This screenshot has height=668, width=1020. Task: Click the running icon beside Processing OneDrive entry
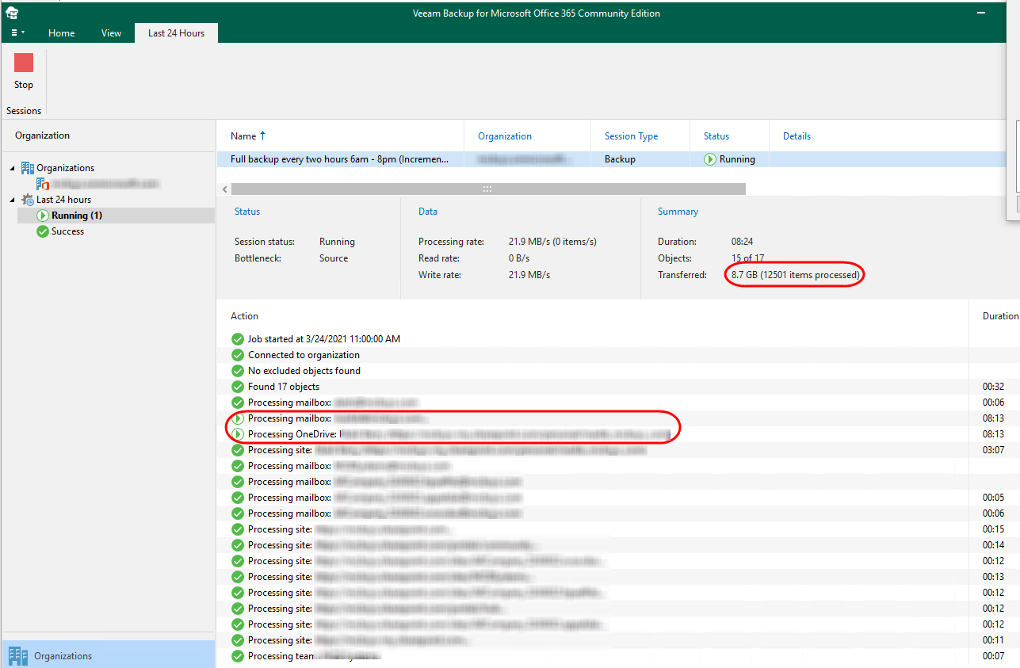238,434
